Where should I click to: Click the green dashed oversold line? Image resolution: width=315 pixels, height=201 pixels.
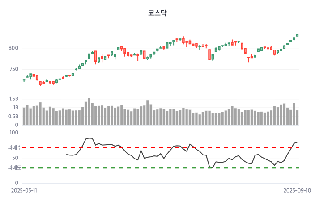[x=179, y=168]
